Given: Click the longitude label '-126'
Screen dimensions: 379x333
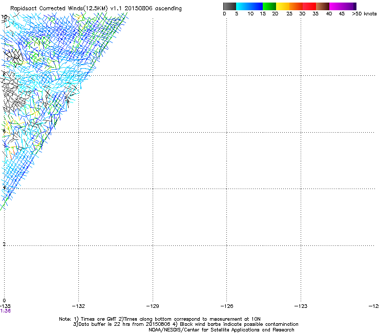Looking at the screenshot, I should [x=227, y=306].
